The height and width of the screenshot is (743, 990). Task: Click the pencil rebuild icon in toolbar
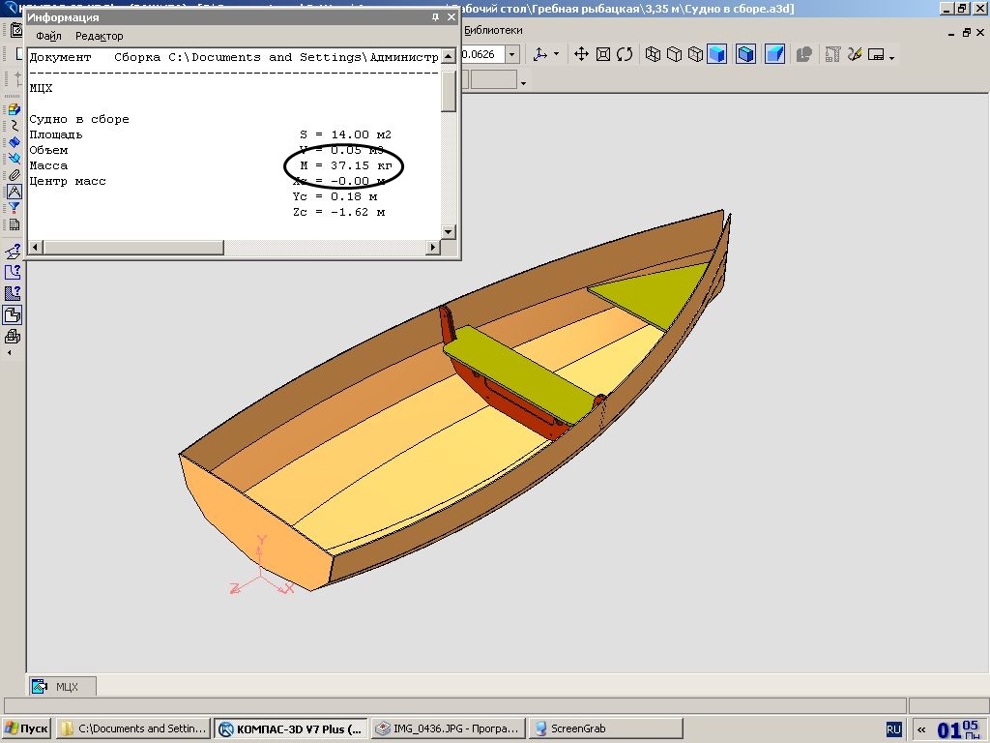point(854,54)
